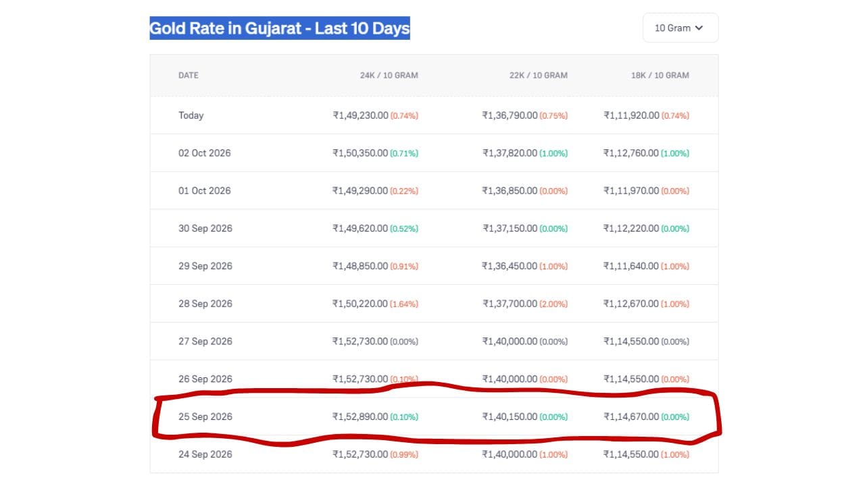This screenshot has height=486, width=865.
Task: Click the 24K price ₹1,49,620.00
Action: (360, 229)
